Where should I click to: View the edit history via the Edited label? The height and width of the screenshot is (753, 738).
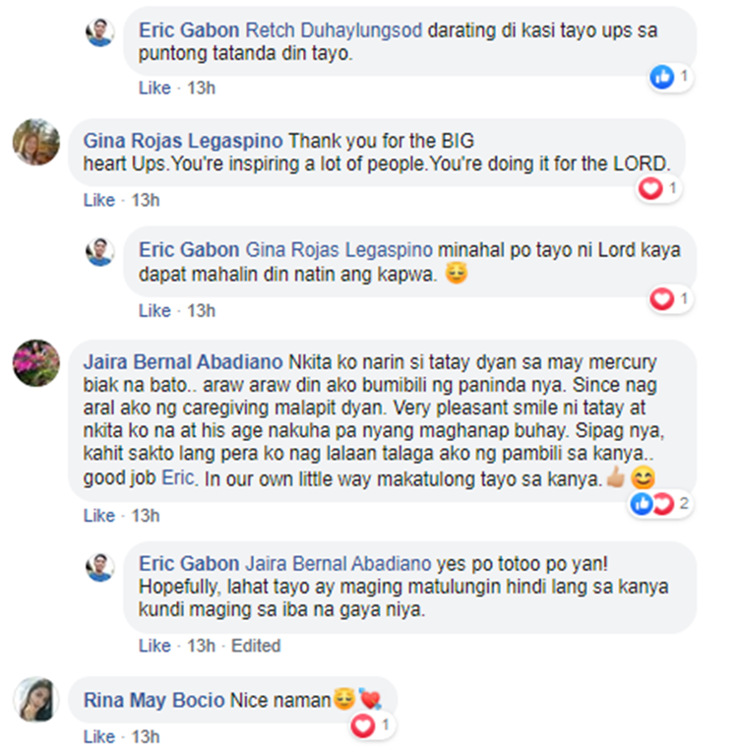[x=256, y=646]
